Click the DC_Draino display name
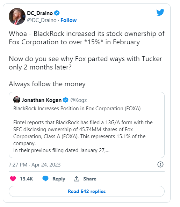The width and height of the screenshot is (180, 207). (x=40, y=13)
